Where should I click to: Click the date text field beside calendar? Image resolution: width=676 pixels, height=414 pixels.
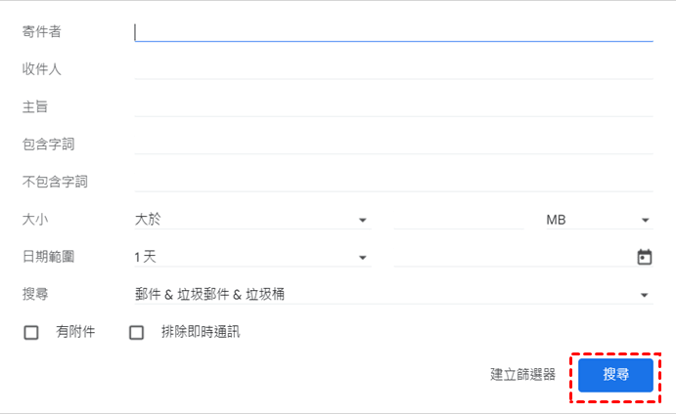pos(511,258)
